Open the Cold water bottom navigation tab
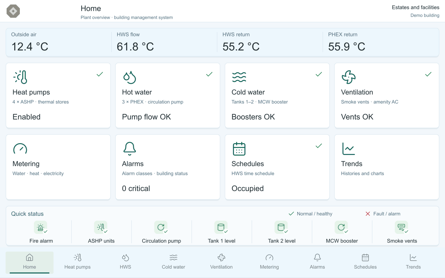This screenshot has height=278, width=445. (173, 262)
